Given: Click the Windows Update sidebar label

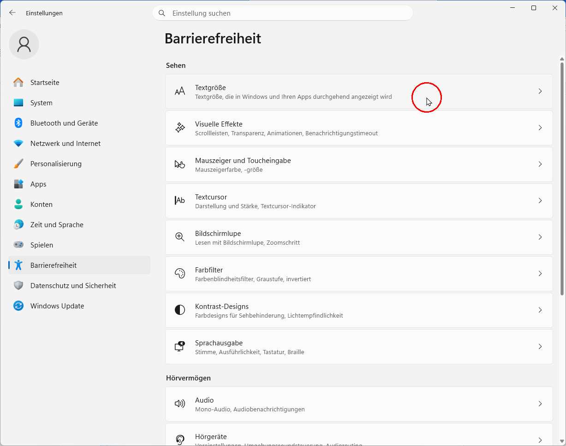Looking at the screenshot, I should click(x=57, y=306).
